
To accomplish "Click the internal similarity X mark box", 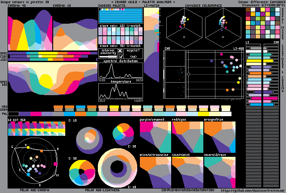I will [120, 51].
